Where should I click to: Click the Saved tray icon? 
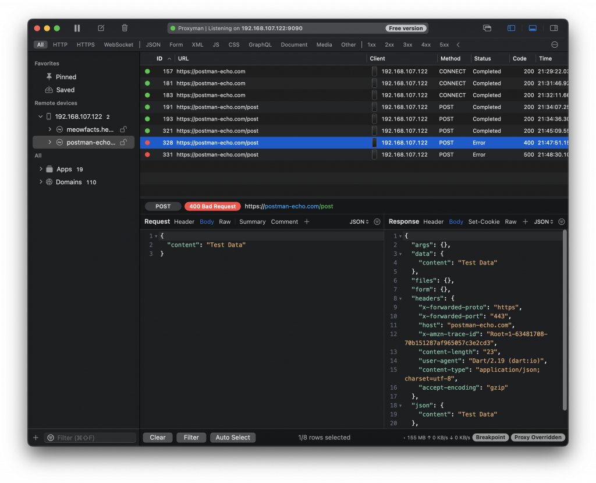click(x=49, y=90)
